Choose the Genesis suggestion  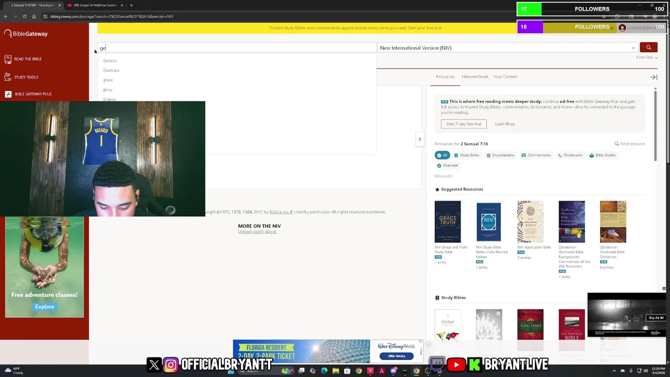coord(110,61)
